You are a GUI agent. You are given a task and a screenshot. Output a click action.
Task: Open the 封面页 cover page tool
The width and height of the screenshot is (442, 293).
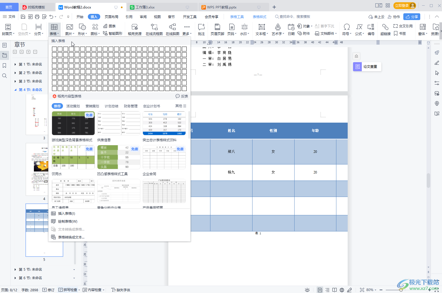[x=8, y=29]
